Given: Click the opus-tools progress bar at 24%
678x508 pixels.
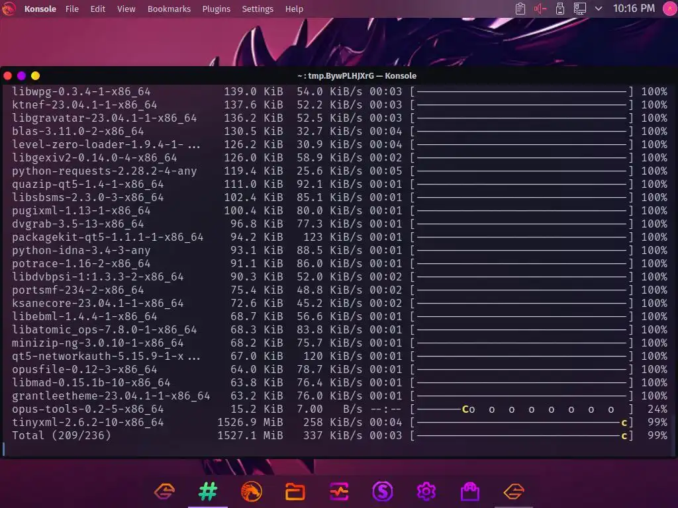Looking at the screenshot, I should (x=522, y=409).
